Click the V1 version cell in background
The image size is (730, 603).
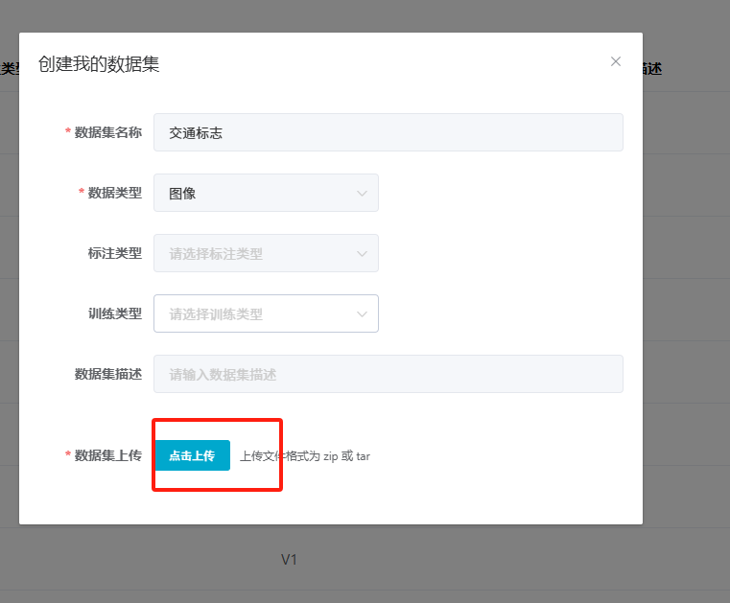(290, 559)
